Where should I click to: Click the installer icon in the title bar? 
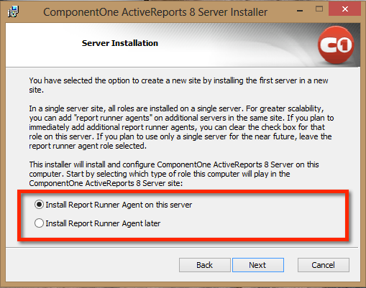pyautogui.click(x=13, y=11)
